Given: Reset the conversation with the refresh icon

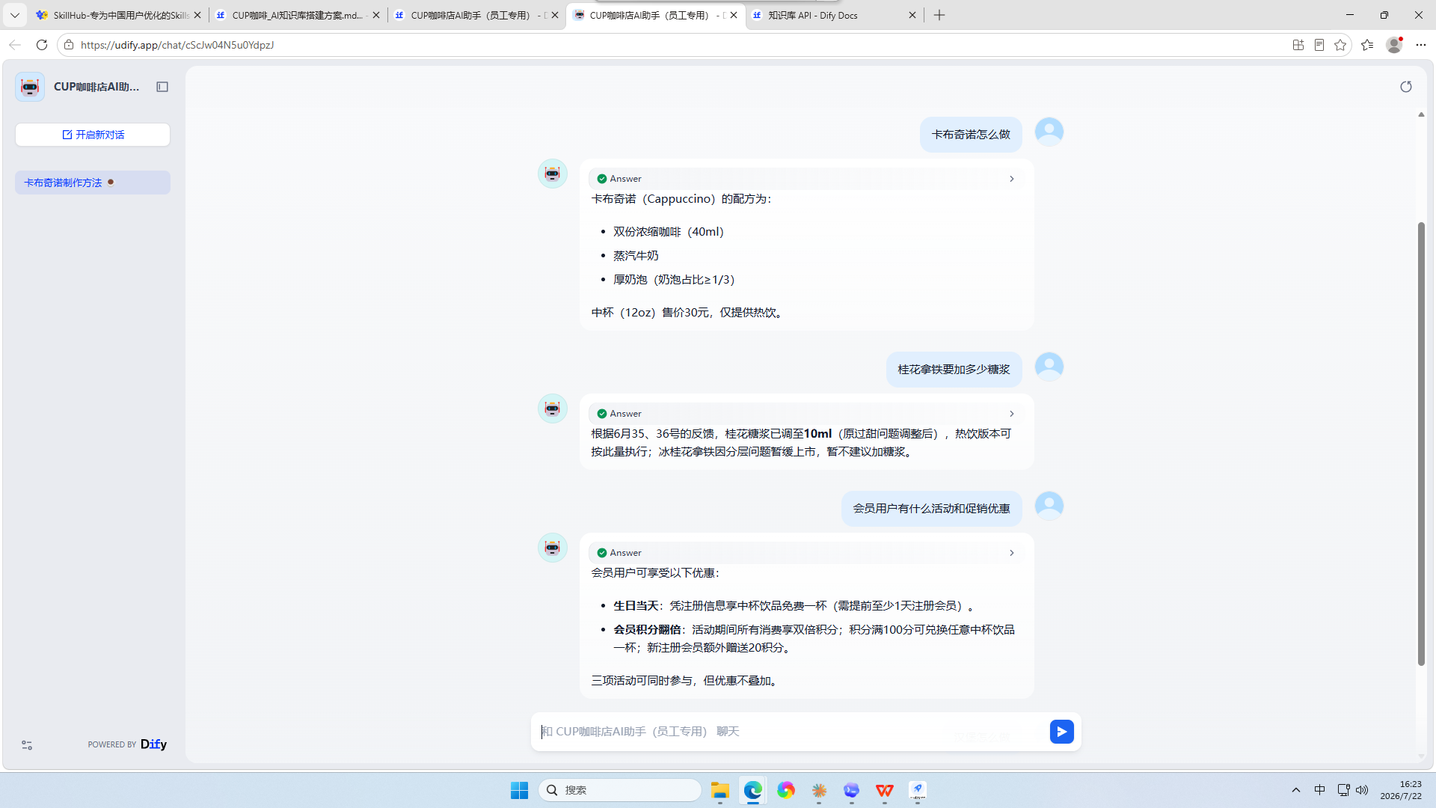Looking at the screenshot, I should click(1406, 87).
